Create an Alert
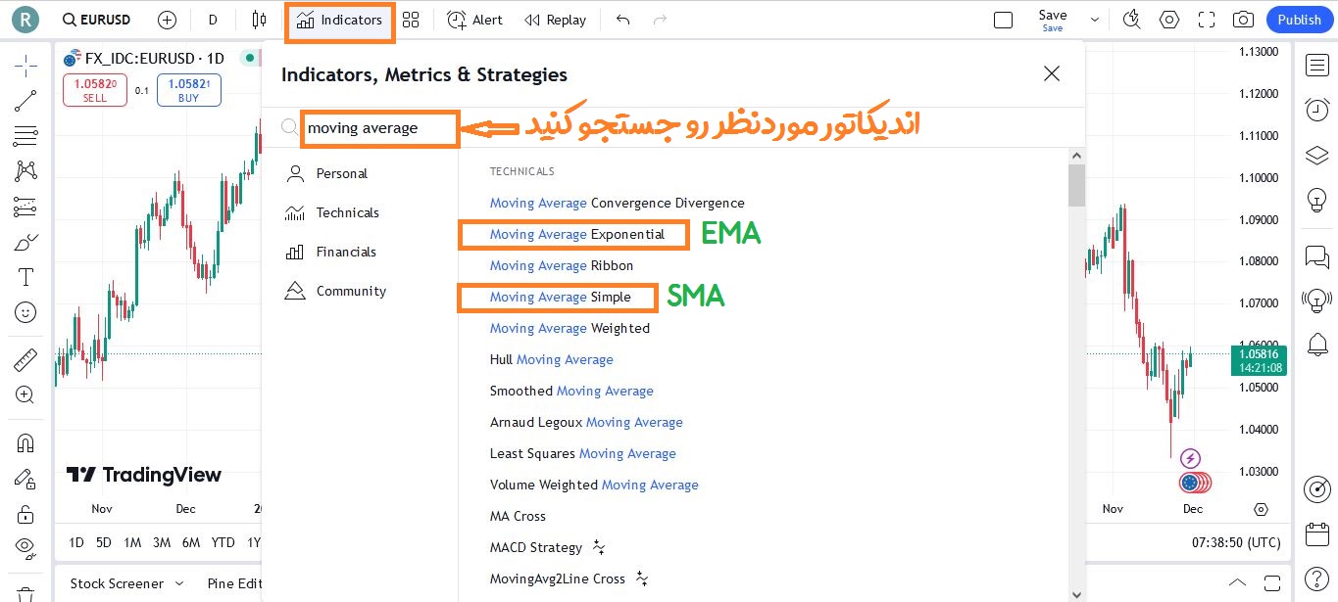 (474, 20)
